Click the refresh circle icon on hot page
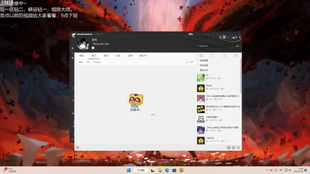The image size is (310, 174). pyautogui.click(x=187, y=62)
